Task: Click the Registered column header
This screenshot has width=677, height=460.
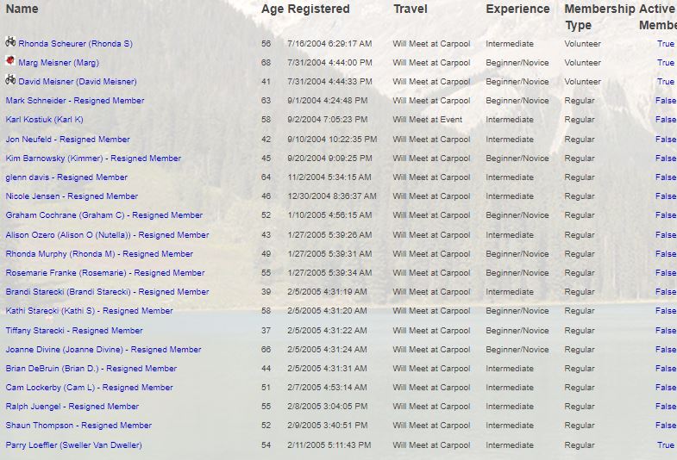Action: [318, 9]
